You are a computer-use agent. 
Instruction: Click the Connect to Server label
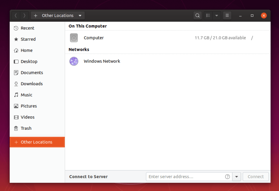coord(88,177)
